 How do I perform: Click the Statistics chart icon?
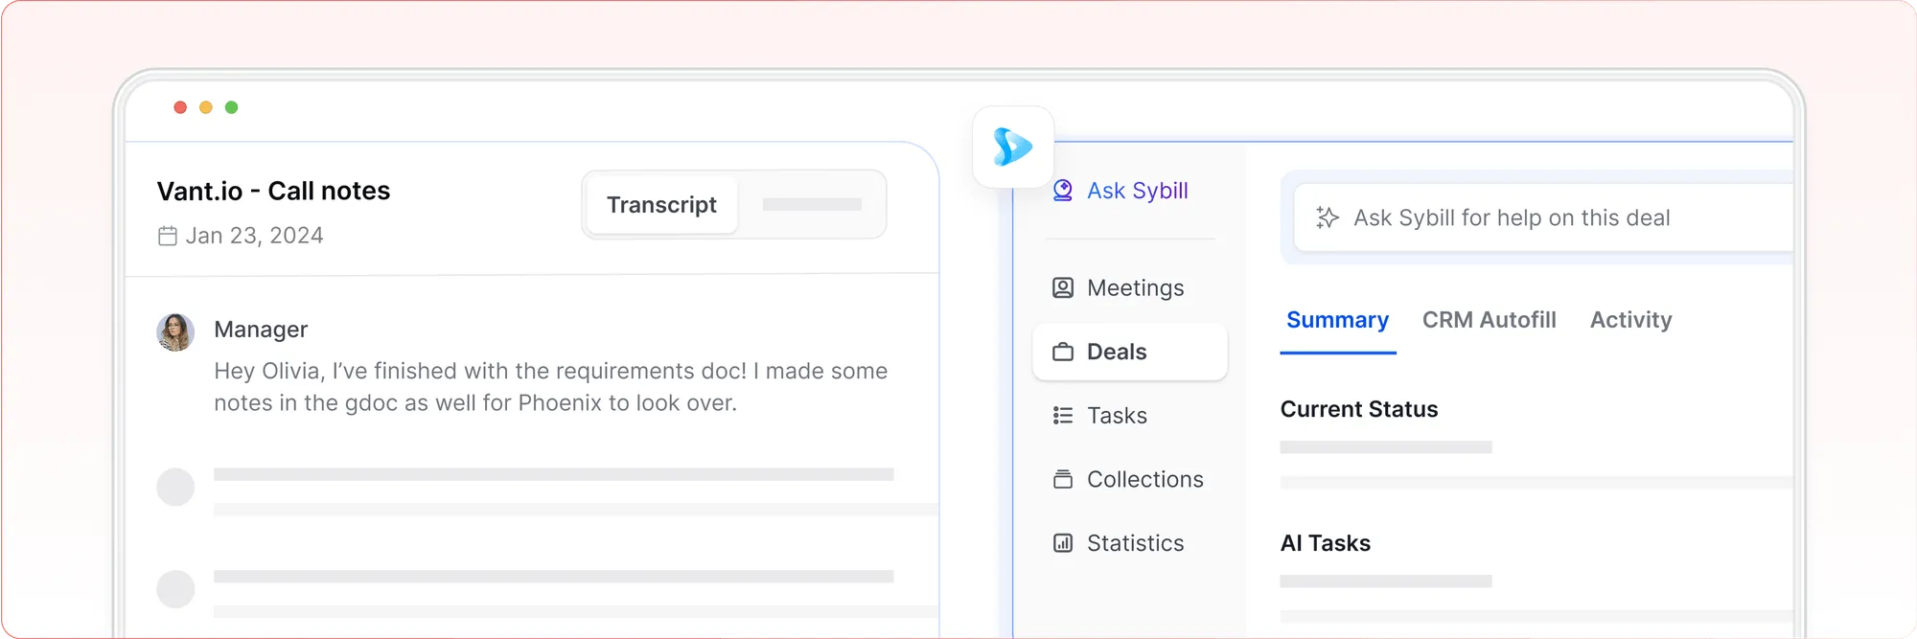[1063, 543]
